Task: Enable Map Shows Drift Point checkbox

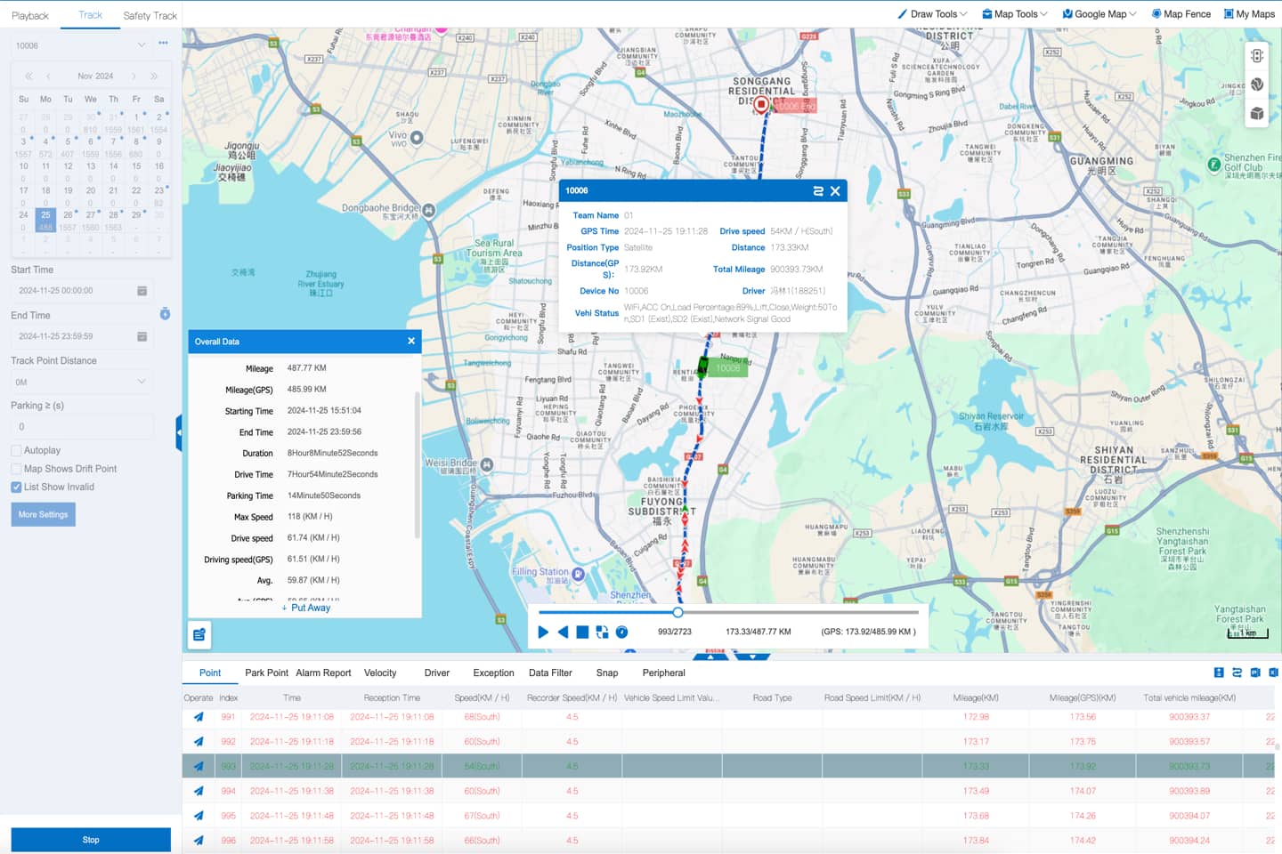Action: pyautogui.click(x=16, y=469)
